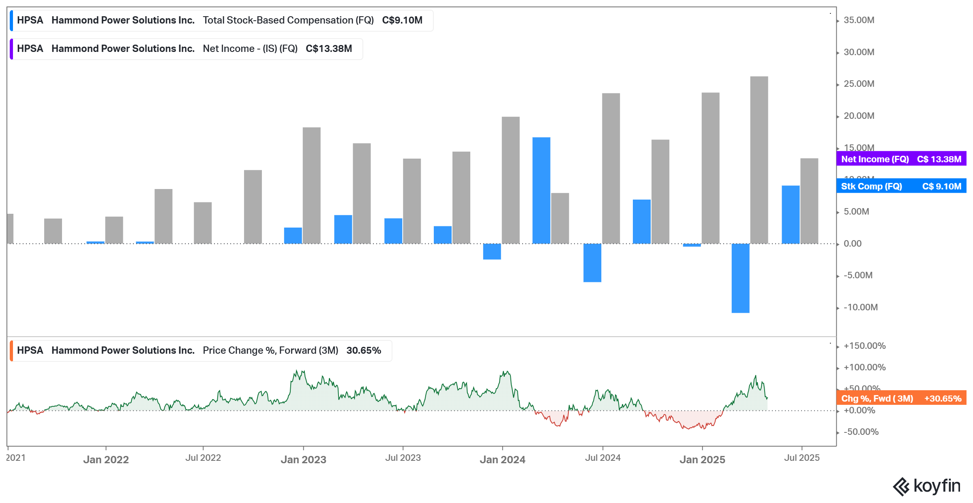Click the +150.00% y-axis label
Viewport: 973px width, 503px height.
coord(864,346)
